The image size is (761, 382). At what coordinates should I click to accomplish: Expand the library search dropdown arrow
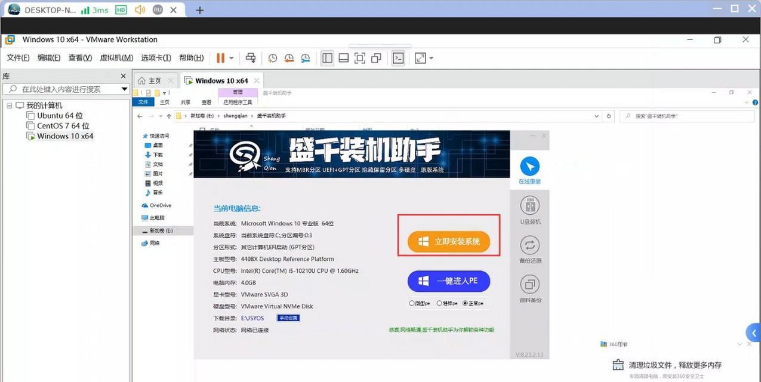tap(124, 89)
